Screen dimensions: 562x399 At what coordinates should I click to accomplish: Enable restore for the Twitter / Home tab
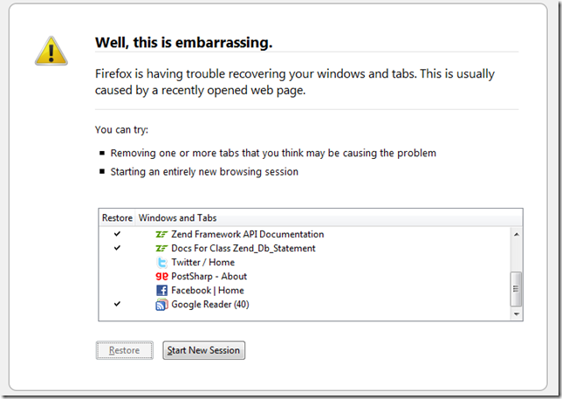click(x=117, y=262)
